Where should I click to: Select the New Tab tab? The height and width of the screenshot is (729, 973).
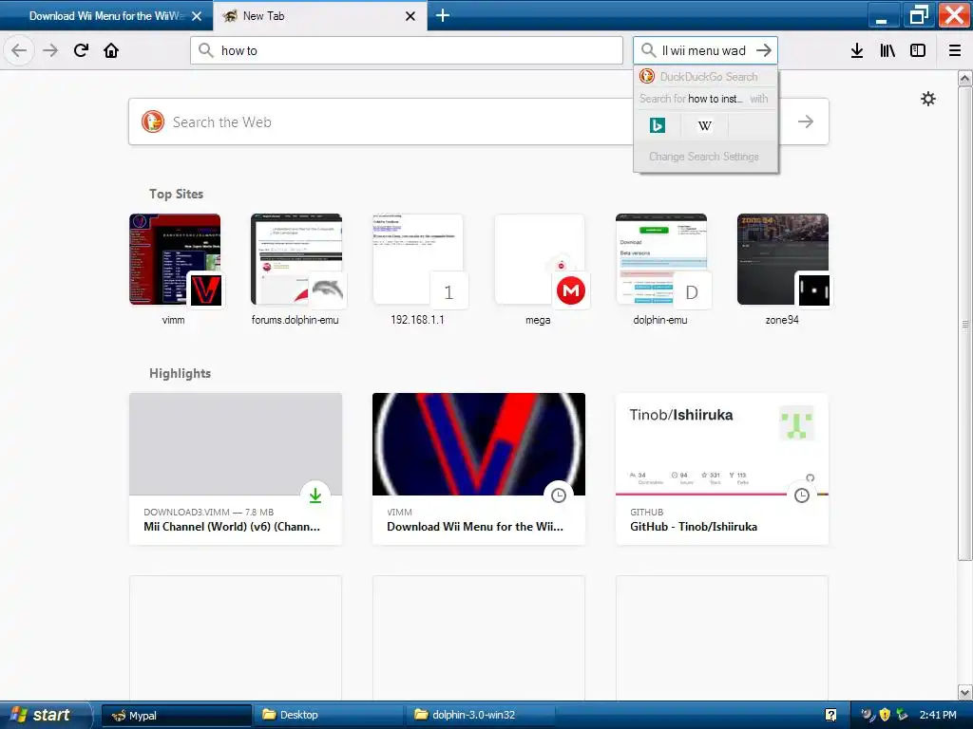(319, 16)
